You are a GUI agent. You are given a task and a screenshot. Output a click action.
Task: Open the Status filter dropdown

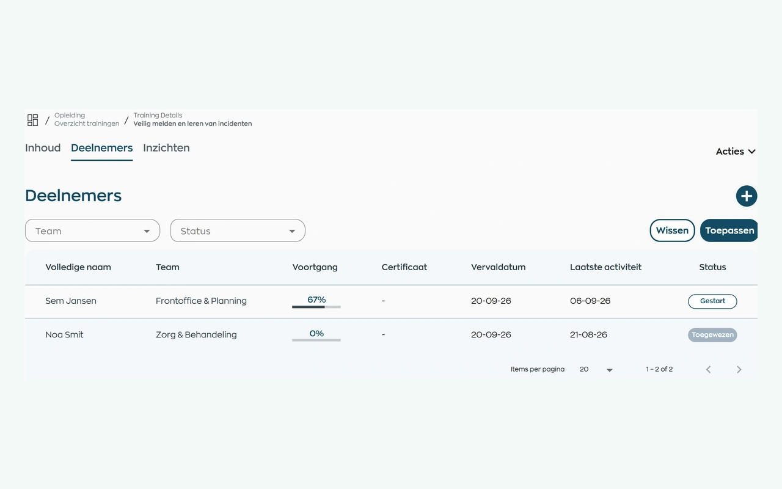(x=238, y=230)
